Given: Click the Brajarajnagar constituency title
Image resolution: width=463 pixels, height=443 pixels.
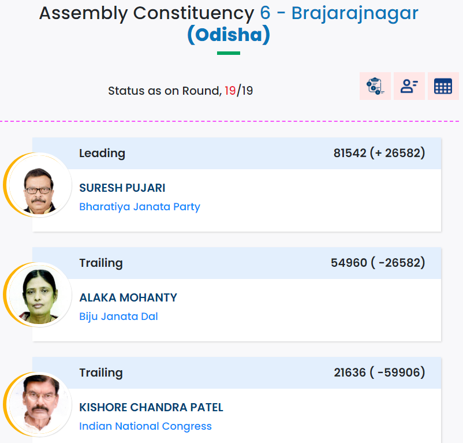Looking at the screenshot, I should [339, 13].
